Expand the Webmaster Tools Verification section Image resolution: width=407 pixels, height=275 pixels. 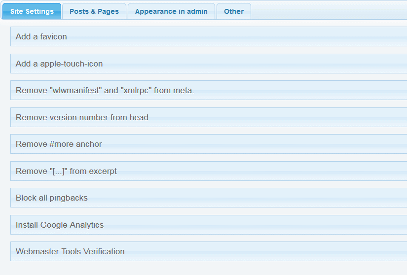tap(209, 251)
